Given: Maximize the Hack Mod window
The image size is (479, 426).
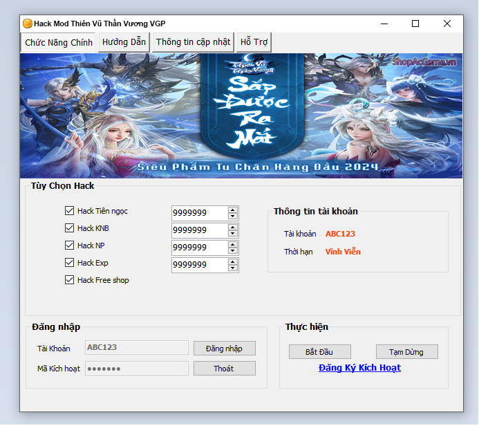Looking at the screenshot, I should 415,24.
